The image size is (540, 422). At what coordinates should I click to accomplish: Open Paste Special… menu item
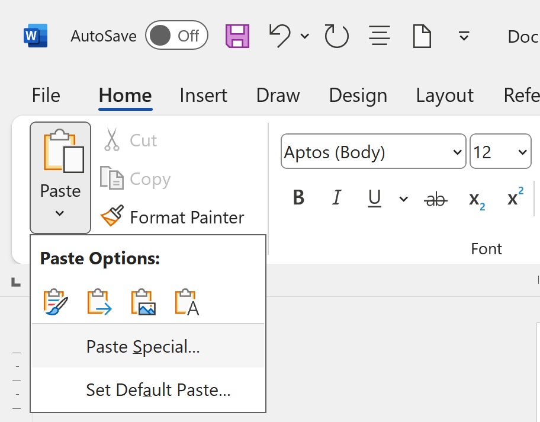pos(143,347)
